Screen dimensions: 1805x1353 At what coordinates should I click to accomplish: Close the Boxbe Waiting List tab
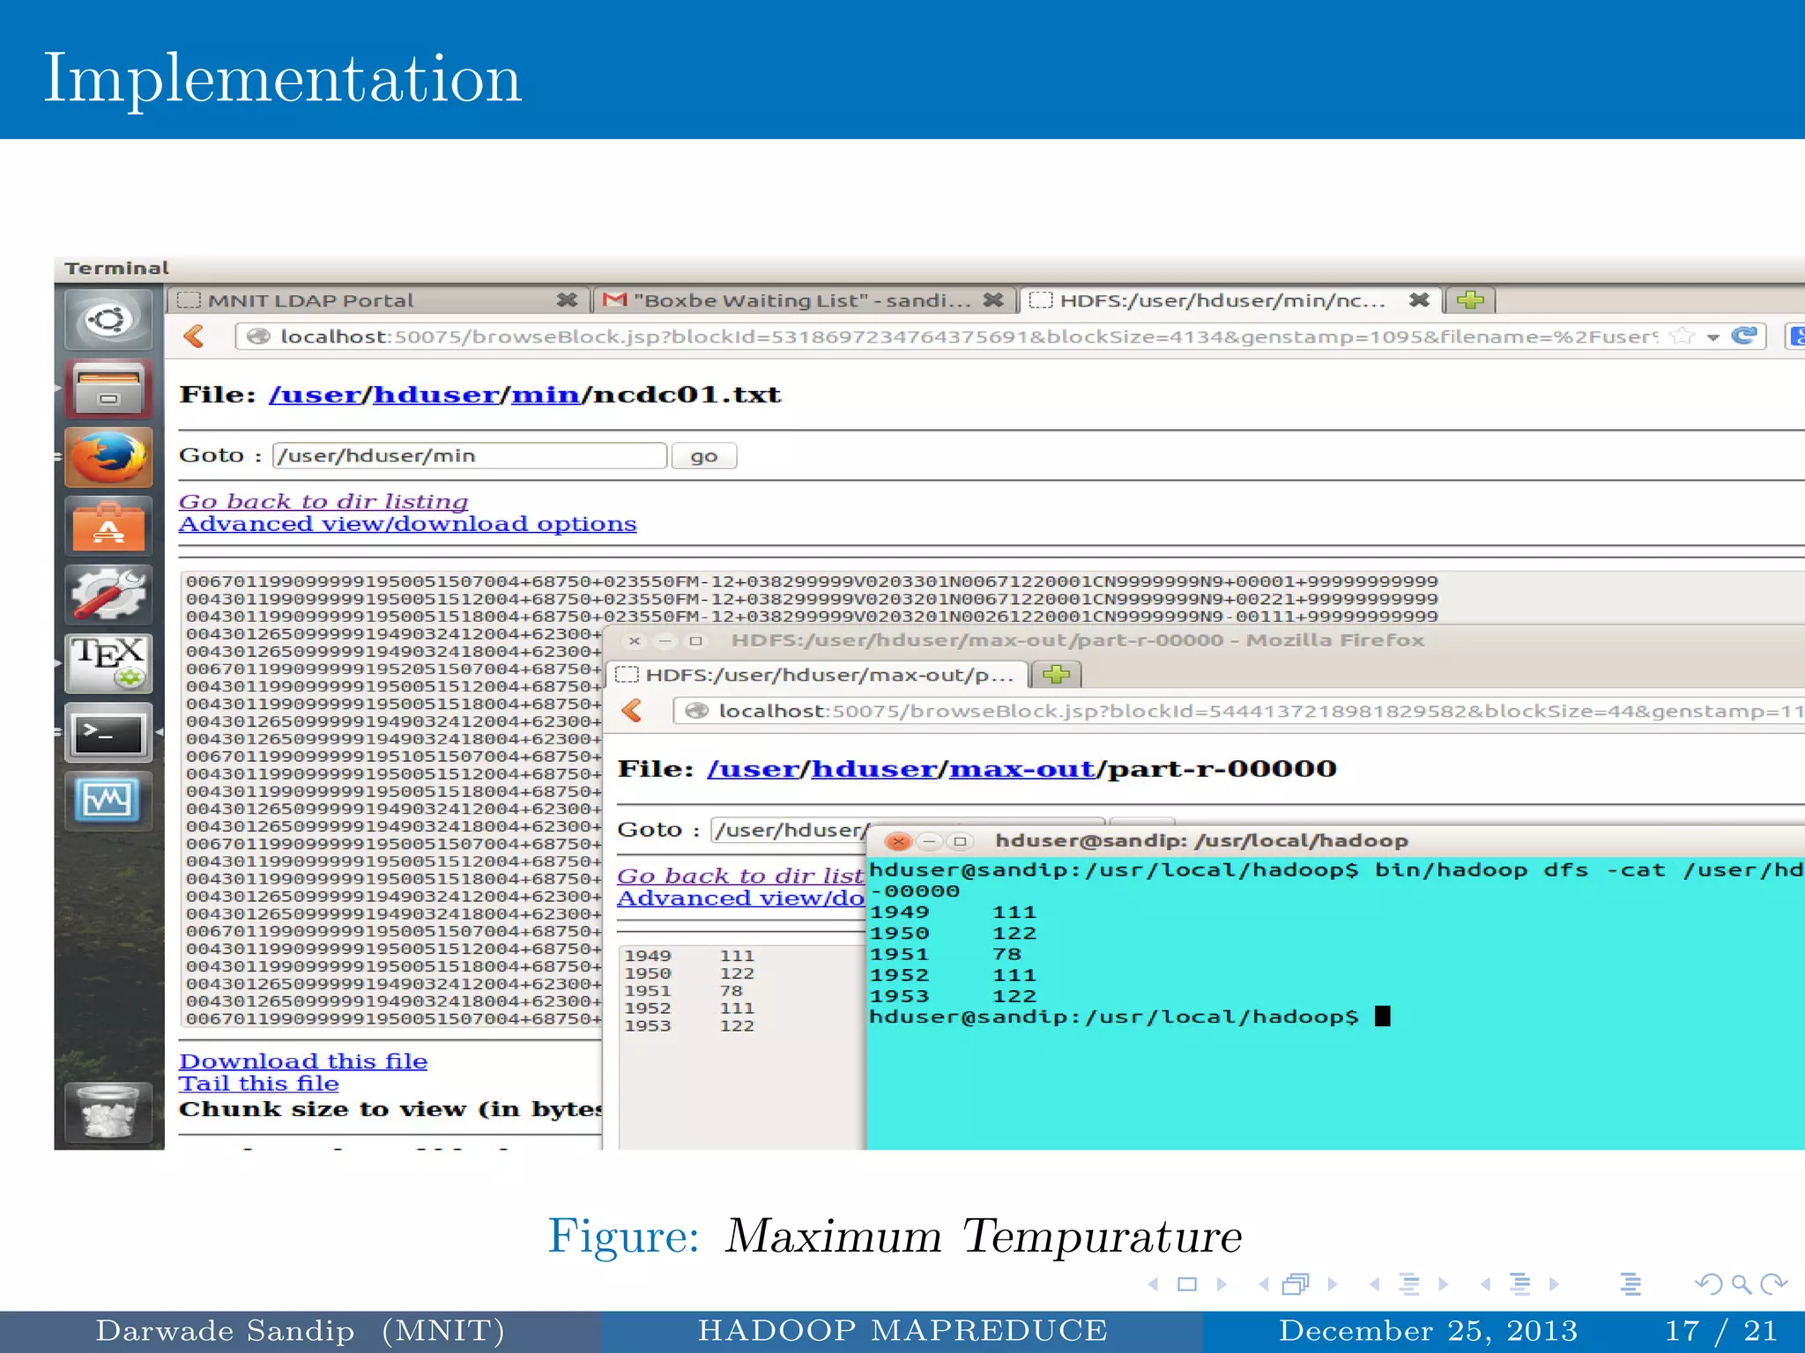[993, 300]
